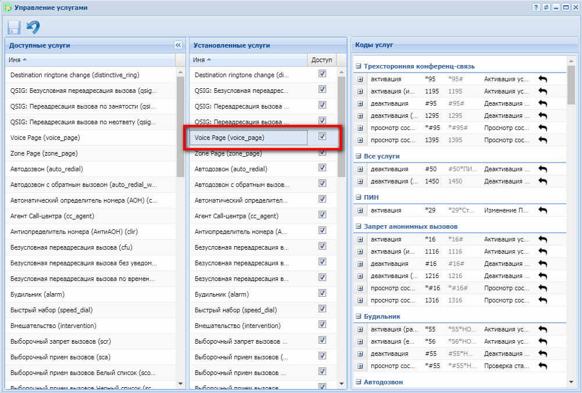Reset the *29 PIN activation code with its arrow

542,210
